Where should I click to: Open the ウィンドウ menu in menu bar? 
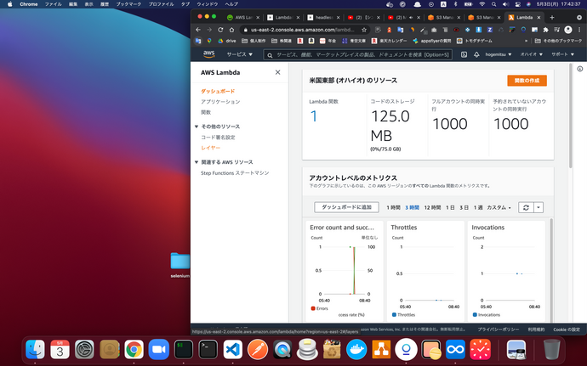pos(207,4)
